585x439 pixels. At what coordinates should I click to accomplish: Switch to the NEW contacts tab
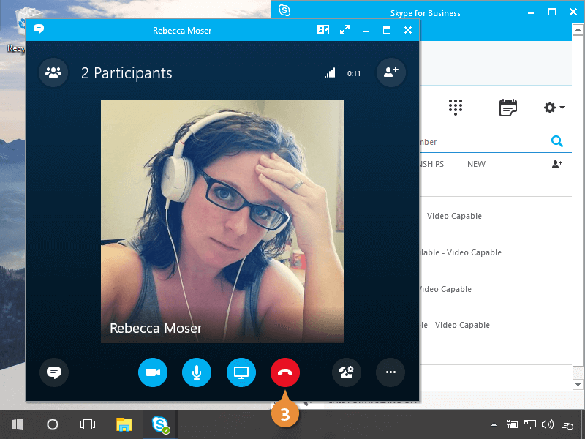476,164
